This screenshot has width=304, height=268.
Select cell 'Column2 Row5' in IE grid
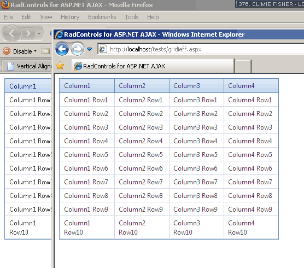(142, 155)
